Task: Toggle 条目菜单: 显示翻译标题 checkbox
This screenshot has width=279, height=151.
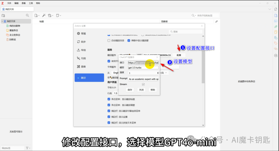Action: coord(109,99)
